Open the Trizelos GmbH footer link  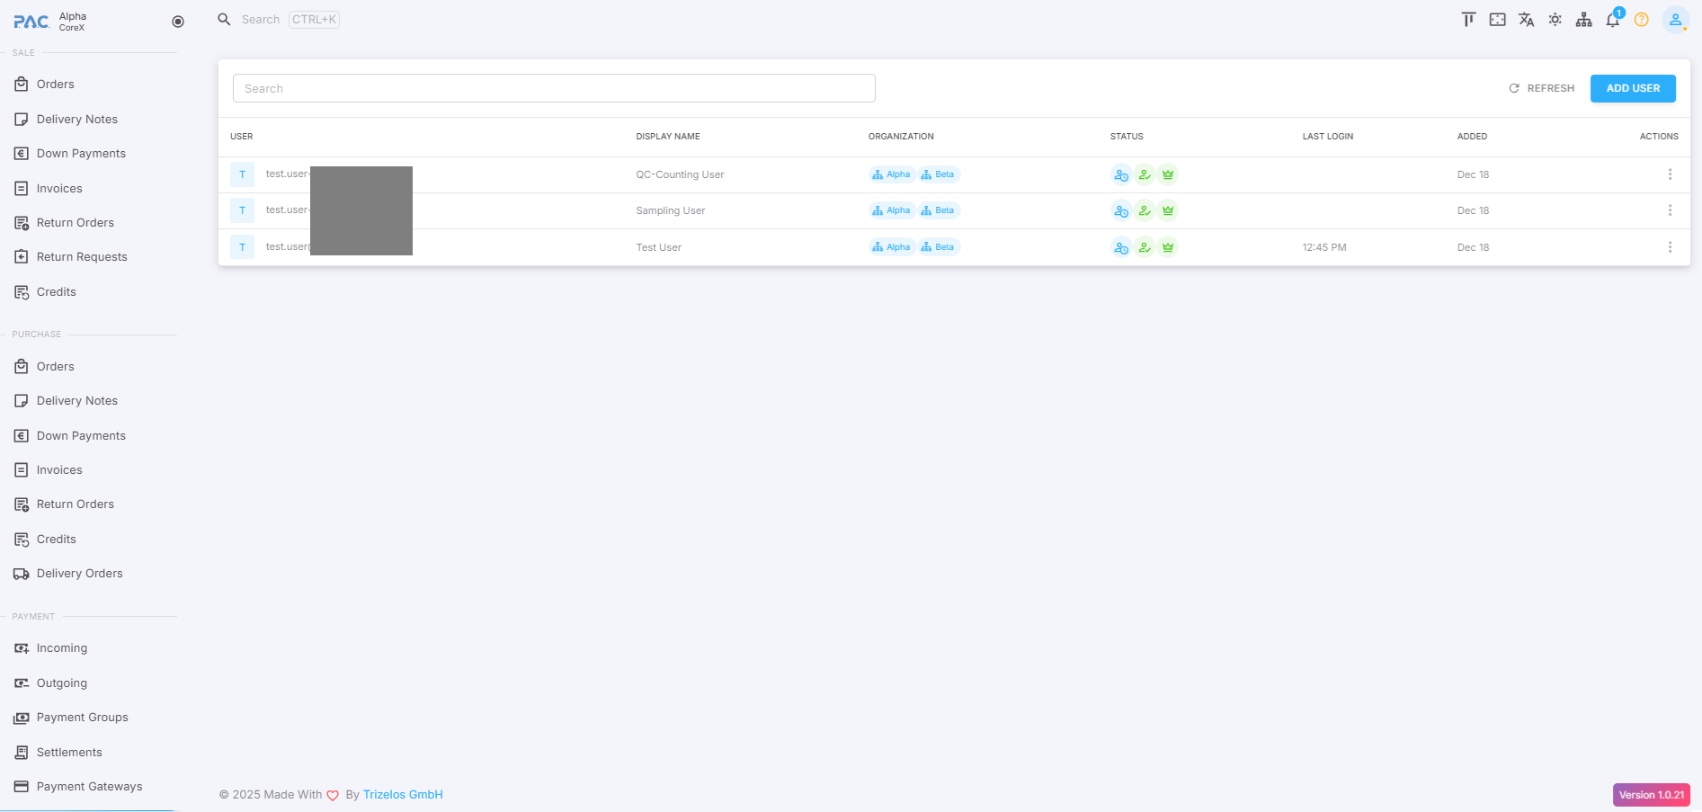coord(403,795)
